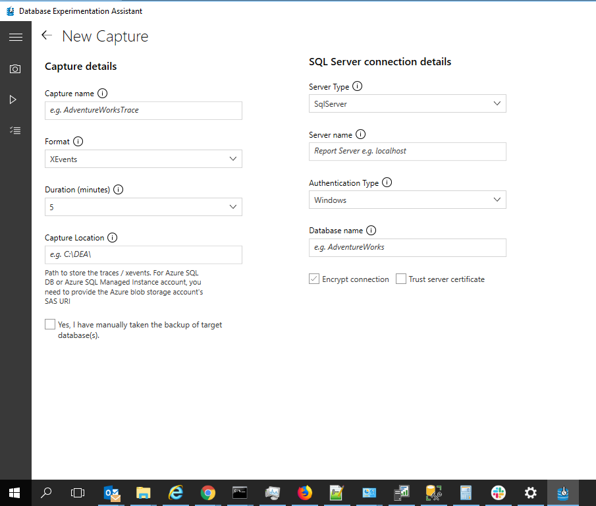Open Windows taskbar search
596x506 pixels.
coord(46,493)
